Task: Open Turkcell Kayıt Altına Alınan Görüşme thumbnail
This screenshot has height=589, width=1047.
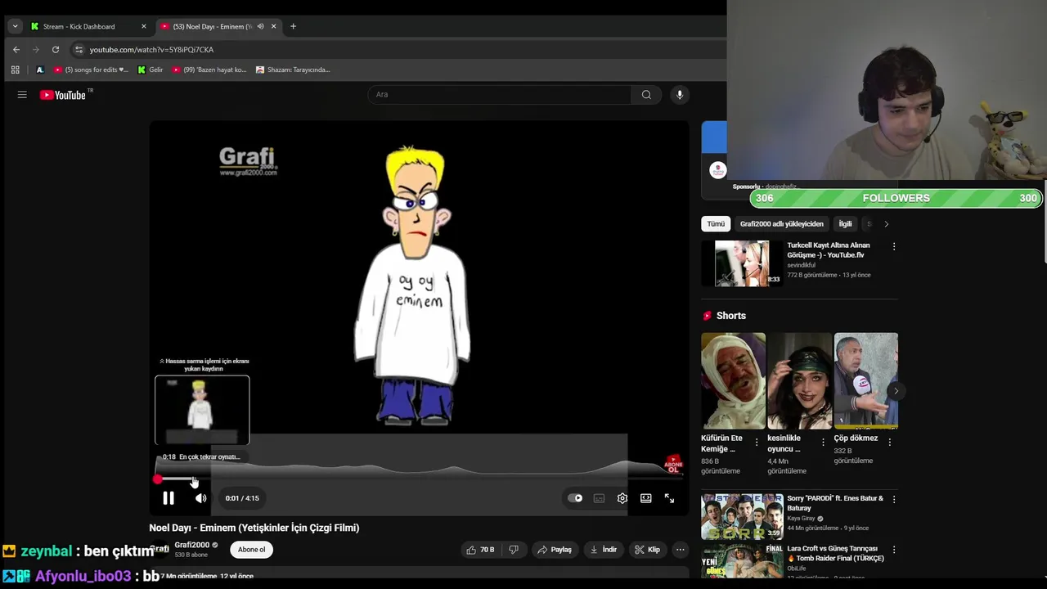Action: pos(742,263)
